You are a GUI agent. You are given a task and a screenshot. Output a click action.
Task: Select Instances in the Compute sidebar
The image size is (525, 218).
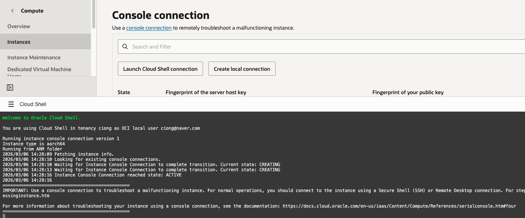(x=19, y=42)
